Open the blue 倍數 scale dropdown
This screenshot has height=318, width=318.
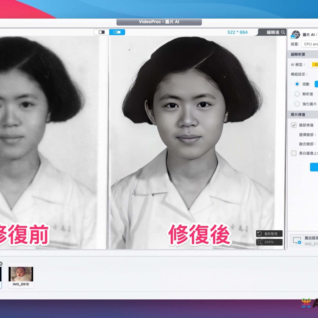[316, 84]
